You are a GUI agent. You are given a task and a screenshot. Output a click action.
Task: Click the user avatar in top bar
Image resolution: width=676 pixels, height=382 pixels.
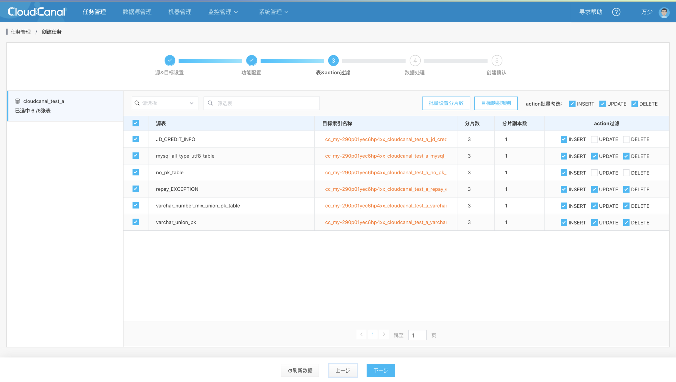pyautogui.click(x=664, y=12)
